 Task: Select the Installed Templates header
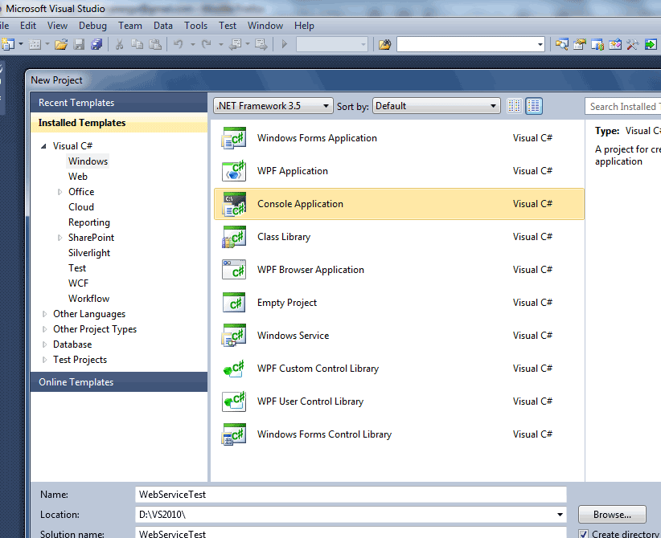(119, 123)
